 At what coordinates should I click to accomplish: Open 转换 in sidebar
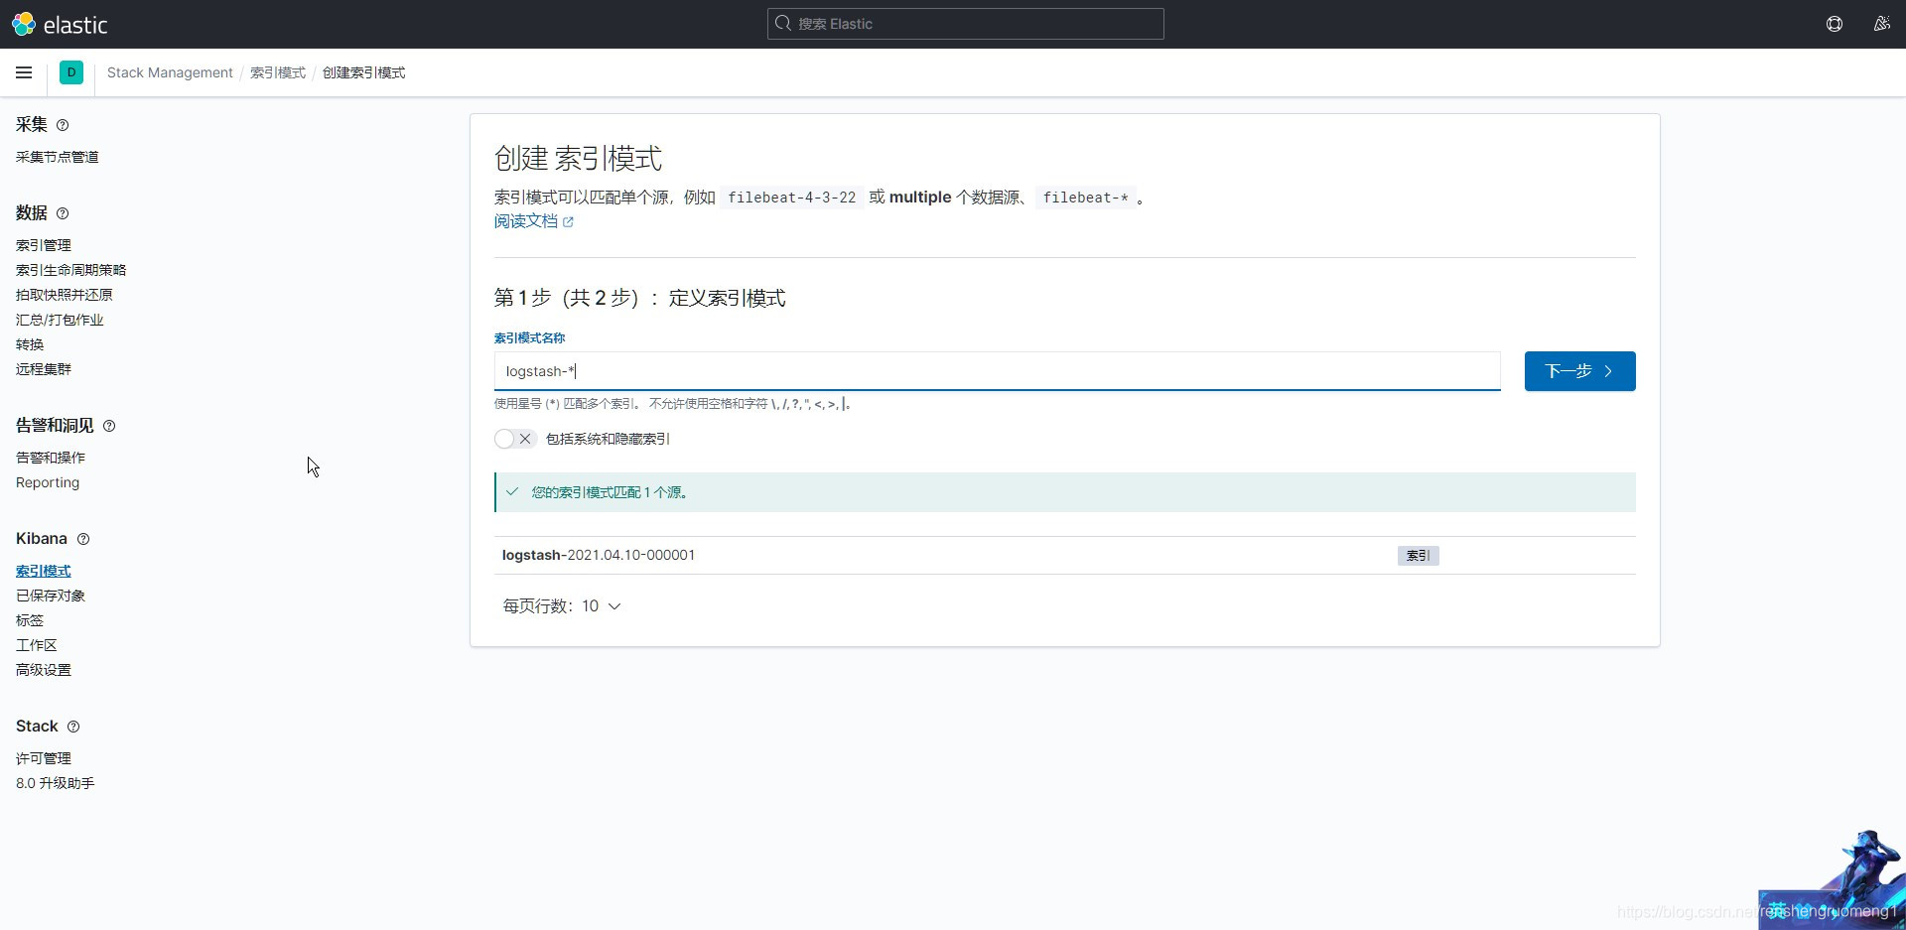coord(30,344)
